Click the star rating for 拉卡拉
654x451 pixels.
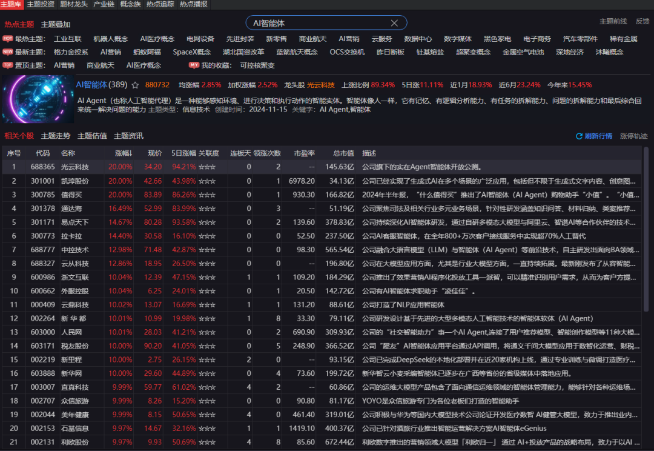207,236
